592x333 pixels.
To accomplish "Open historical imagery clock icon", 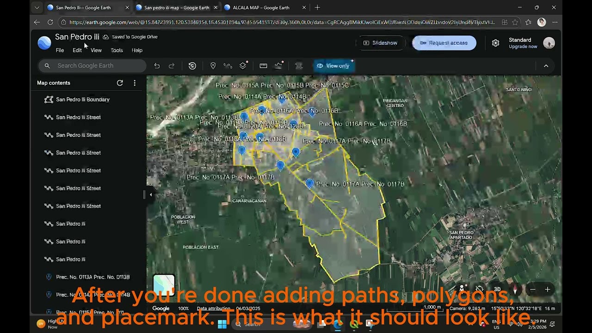I will pos(192,66).
